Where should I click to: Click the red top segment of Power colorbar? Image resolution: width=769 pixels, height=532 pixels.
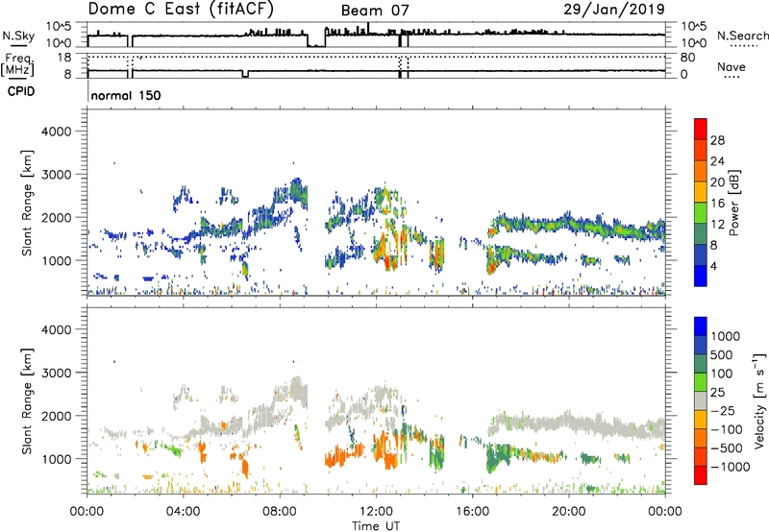click(x=701, y=129)
